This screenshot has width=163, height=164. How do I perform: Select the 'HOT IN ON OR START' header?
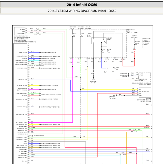point(81,28)
